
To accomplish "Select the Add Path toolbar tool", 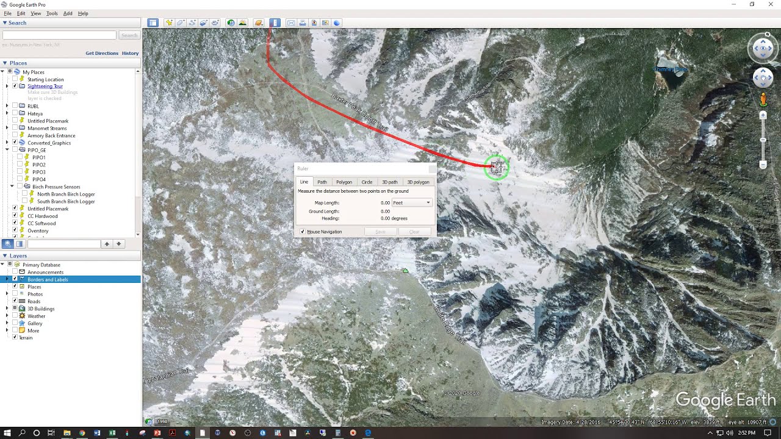I will [192, 23].
